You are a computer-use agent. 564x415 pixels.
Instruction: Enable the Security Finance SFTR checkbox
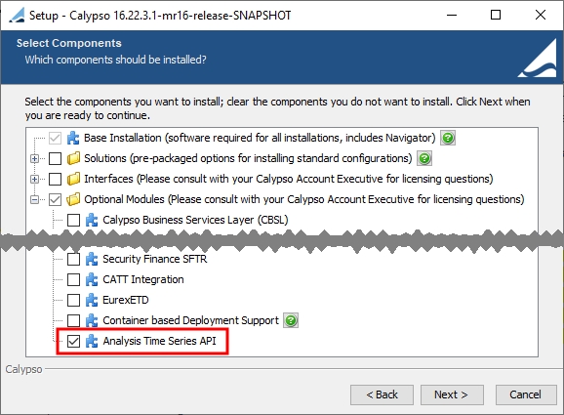coord(73,259)
